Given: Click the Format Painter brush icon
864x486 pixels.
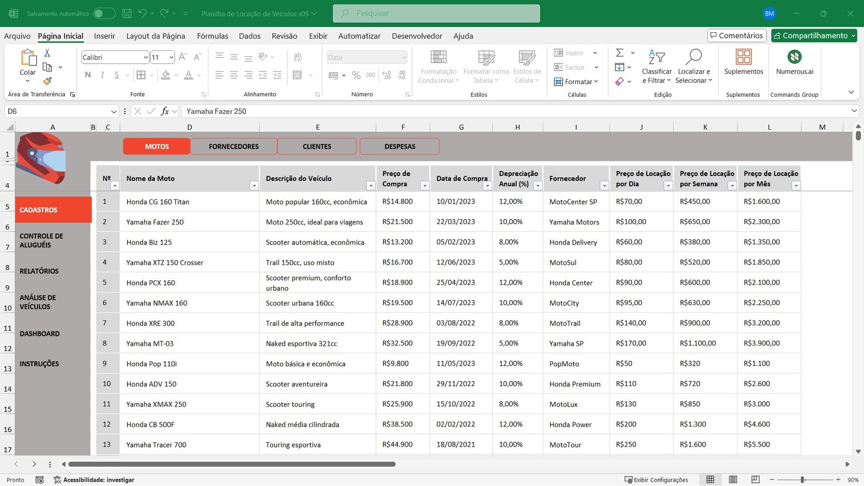Looking at the screenshot, I should pos(48,81).
